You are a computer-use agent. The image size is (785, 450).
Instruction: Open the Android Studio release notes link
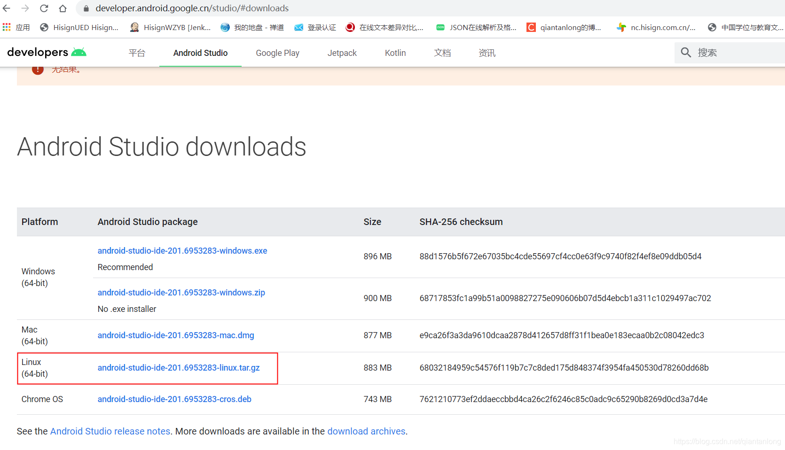point(110,431)
